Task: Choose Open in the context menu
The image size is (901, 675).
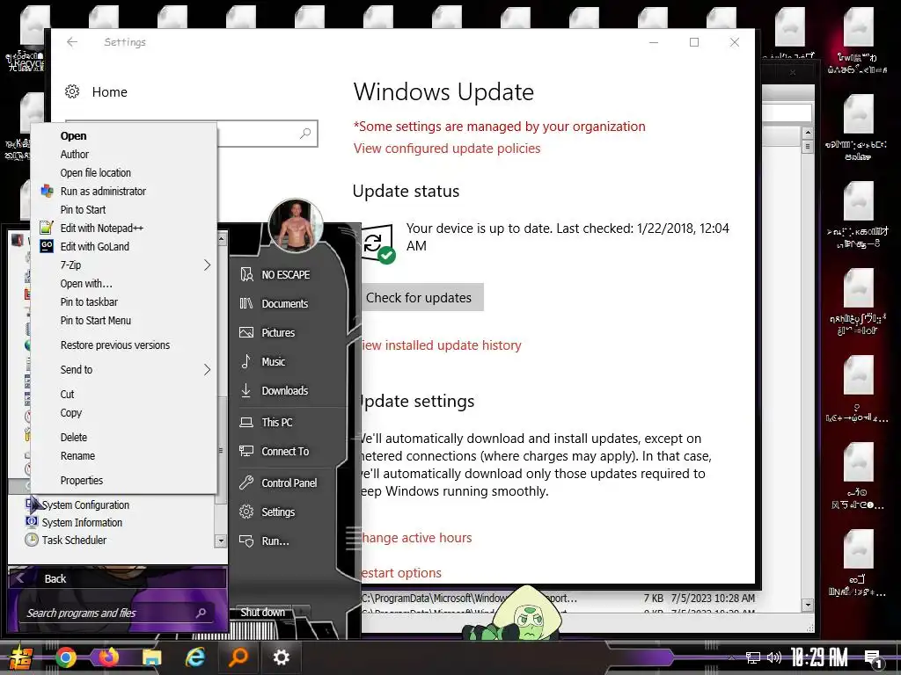Action: [x=123, y=136]
